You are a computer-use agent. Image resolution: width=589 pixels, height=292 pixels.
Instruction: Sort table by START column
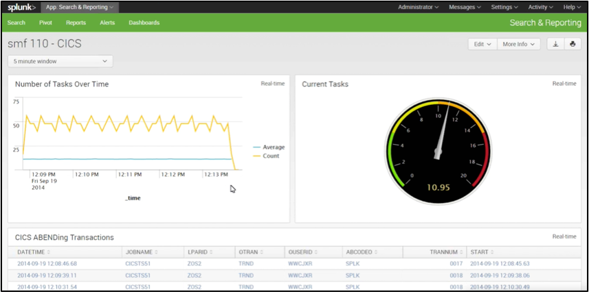click(481, 252)
